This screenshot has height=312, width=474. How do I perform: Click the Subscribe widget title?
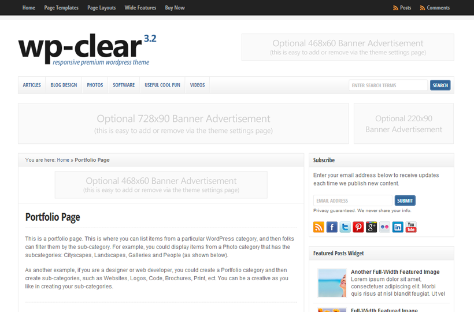click(324, 160)
